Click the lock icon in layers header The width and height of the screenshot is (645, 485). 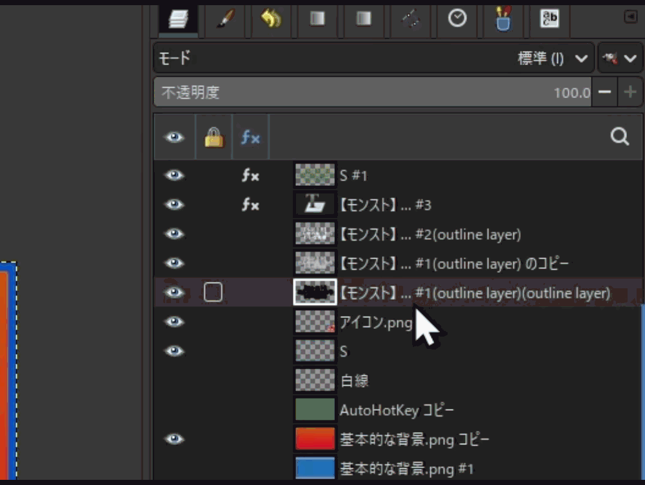213,137
